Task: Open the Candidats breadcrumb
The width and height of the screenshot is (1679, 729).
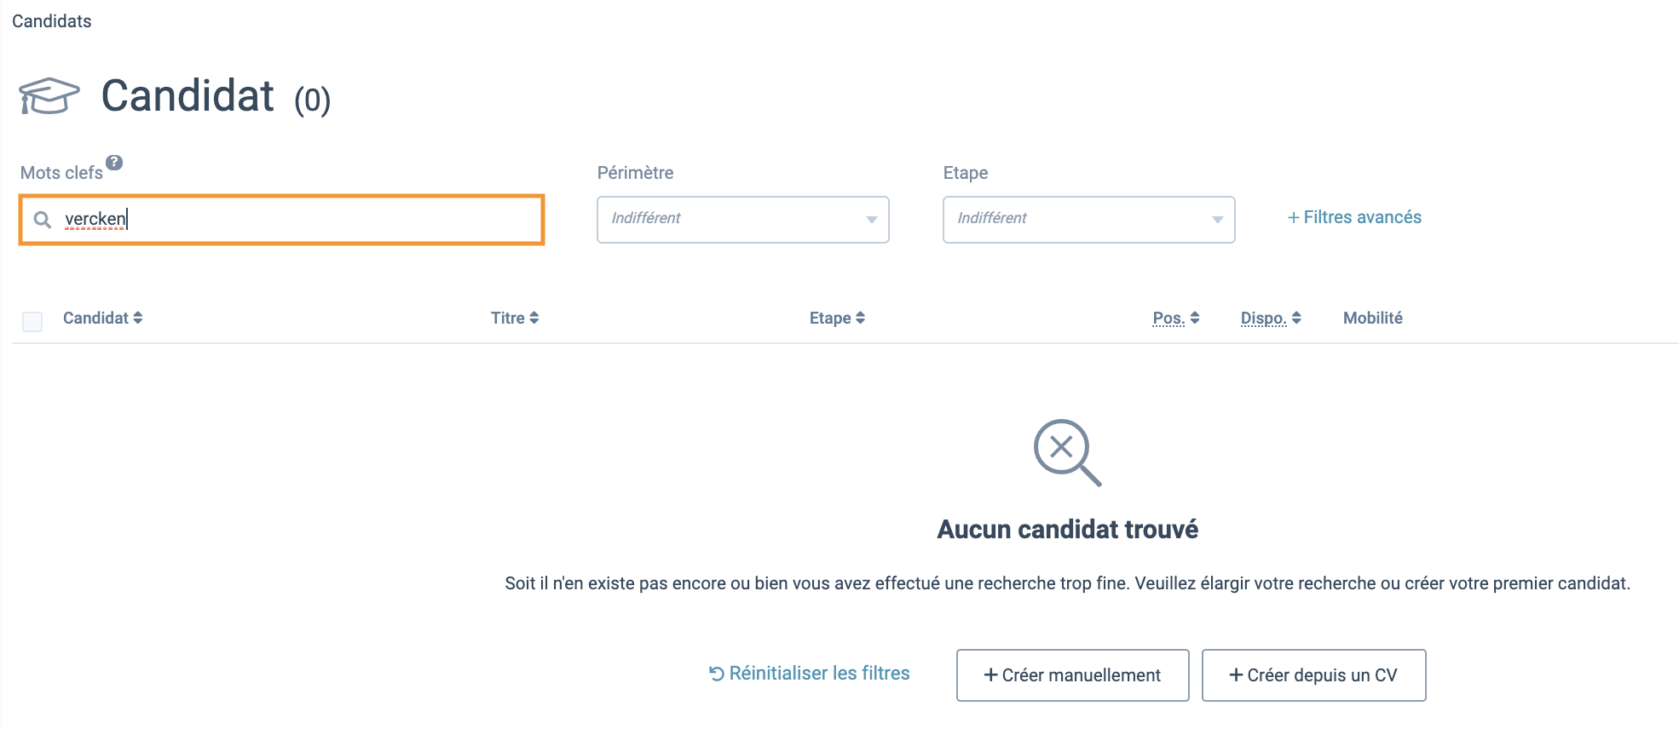Action: 52,21
